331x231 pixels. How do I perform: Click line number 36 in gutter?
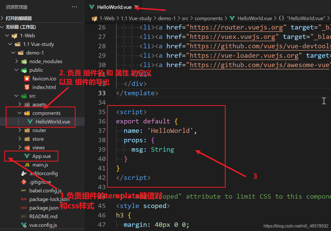[102, 121]
